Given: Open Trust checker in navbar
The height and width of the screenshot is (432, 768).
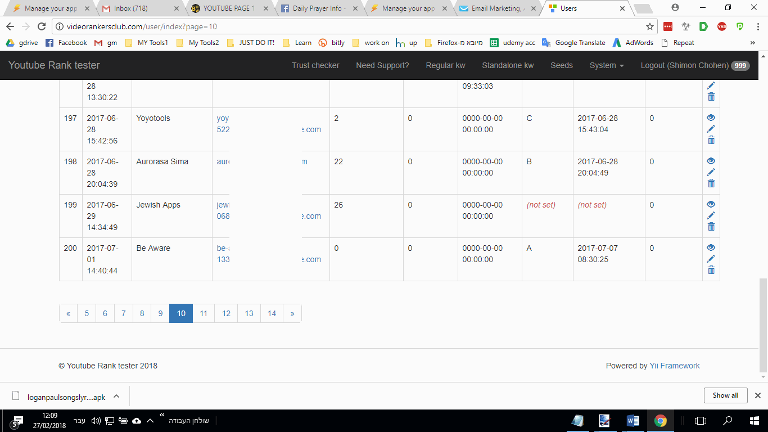Looking at the screenshot, I should pyautogui.click(x=315, y=65).
